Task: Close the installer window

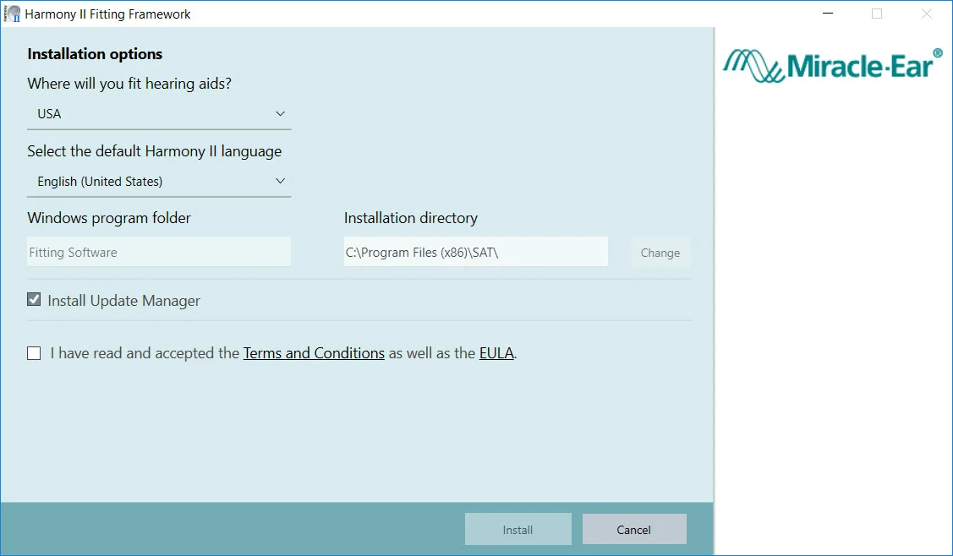Action: click(926, 14)
